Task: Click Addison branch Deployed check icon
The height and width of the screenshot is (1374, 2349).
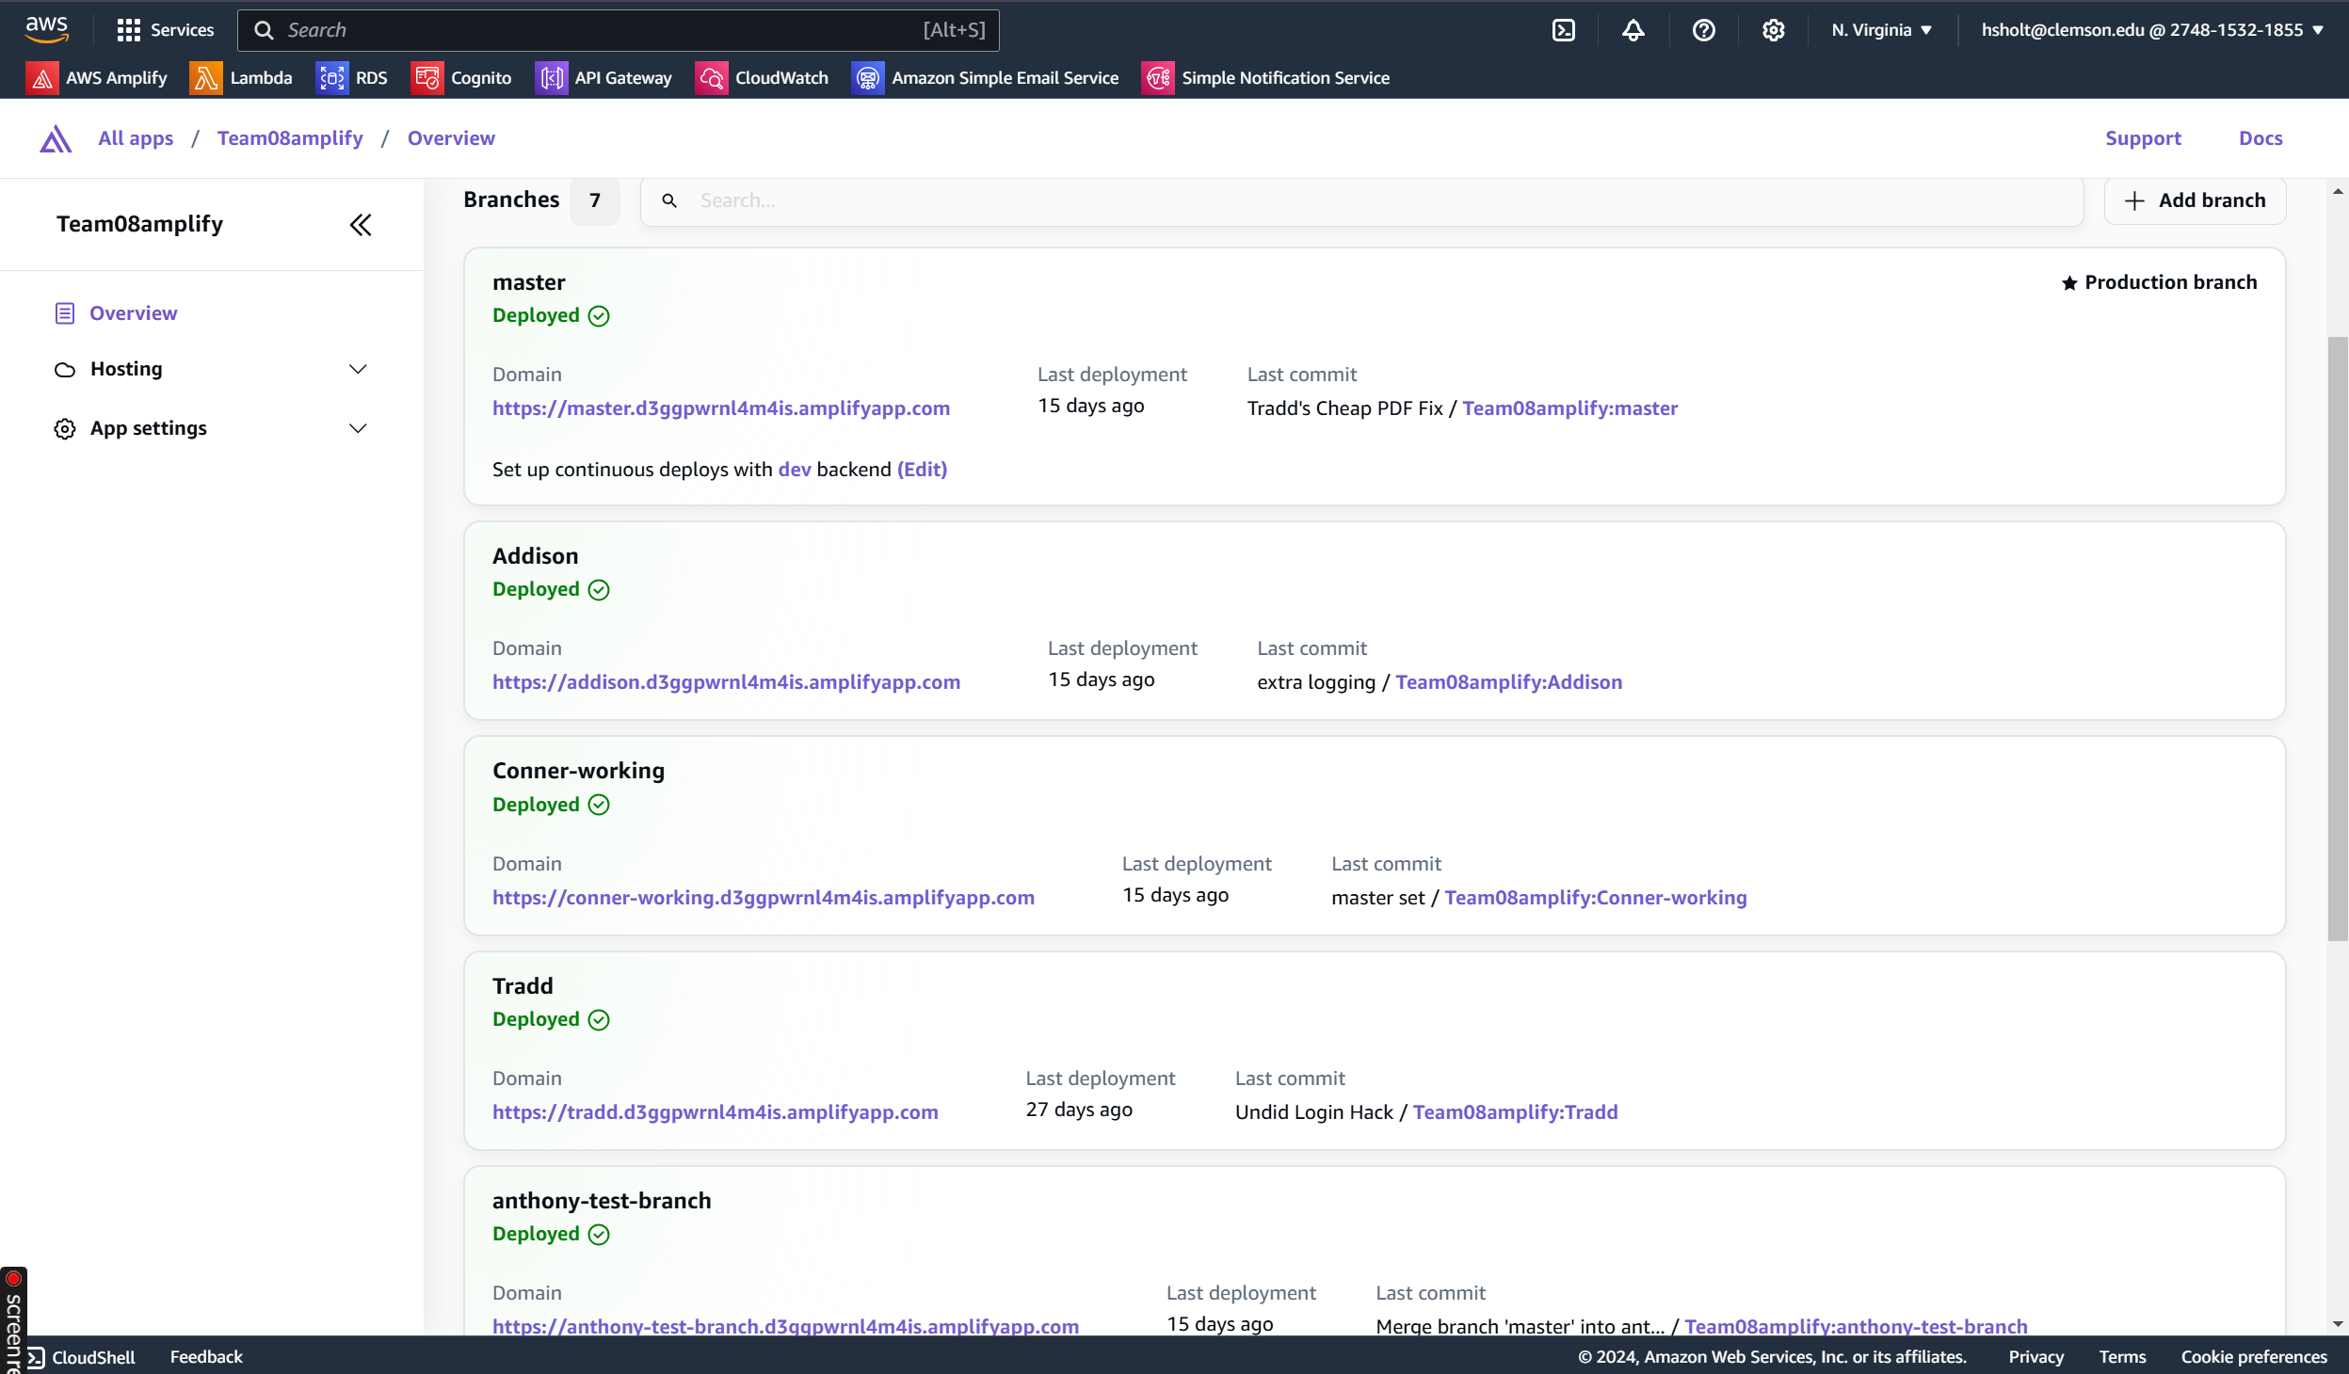Action: [x=599, y=590]
